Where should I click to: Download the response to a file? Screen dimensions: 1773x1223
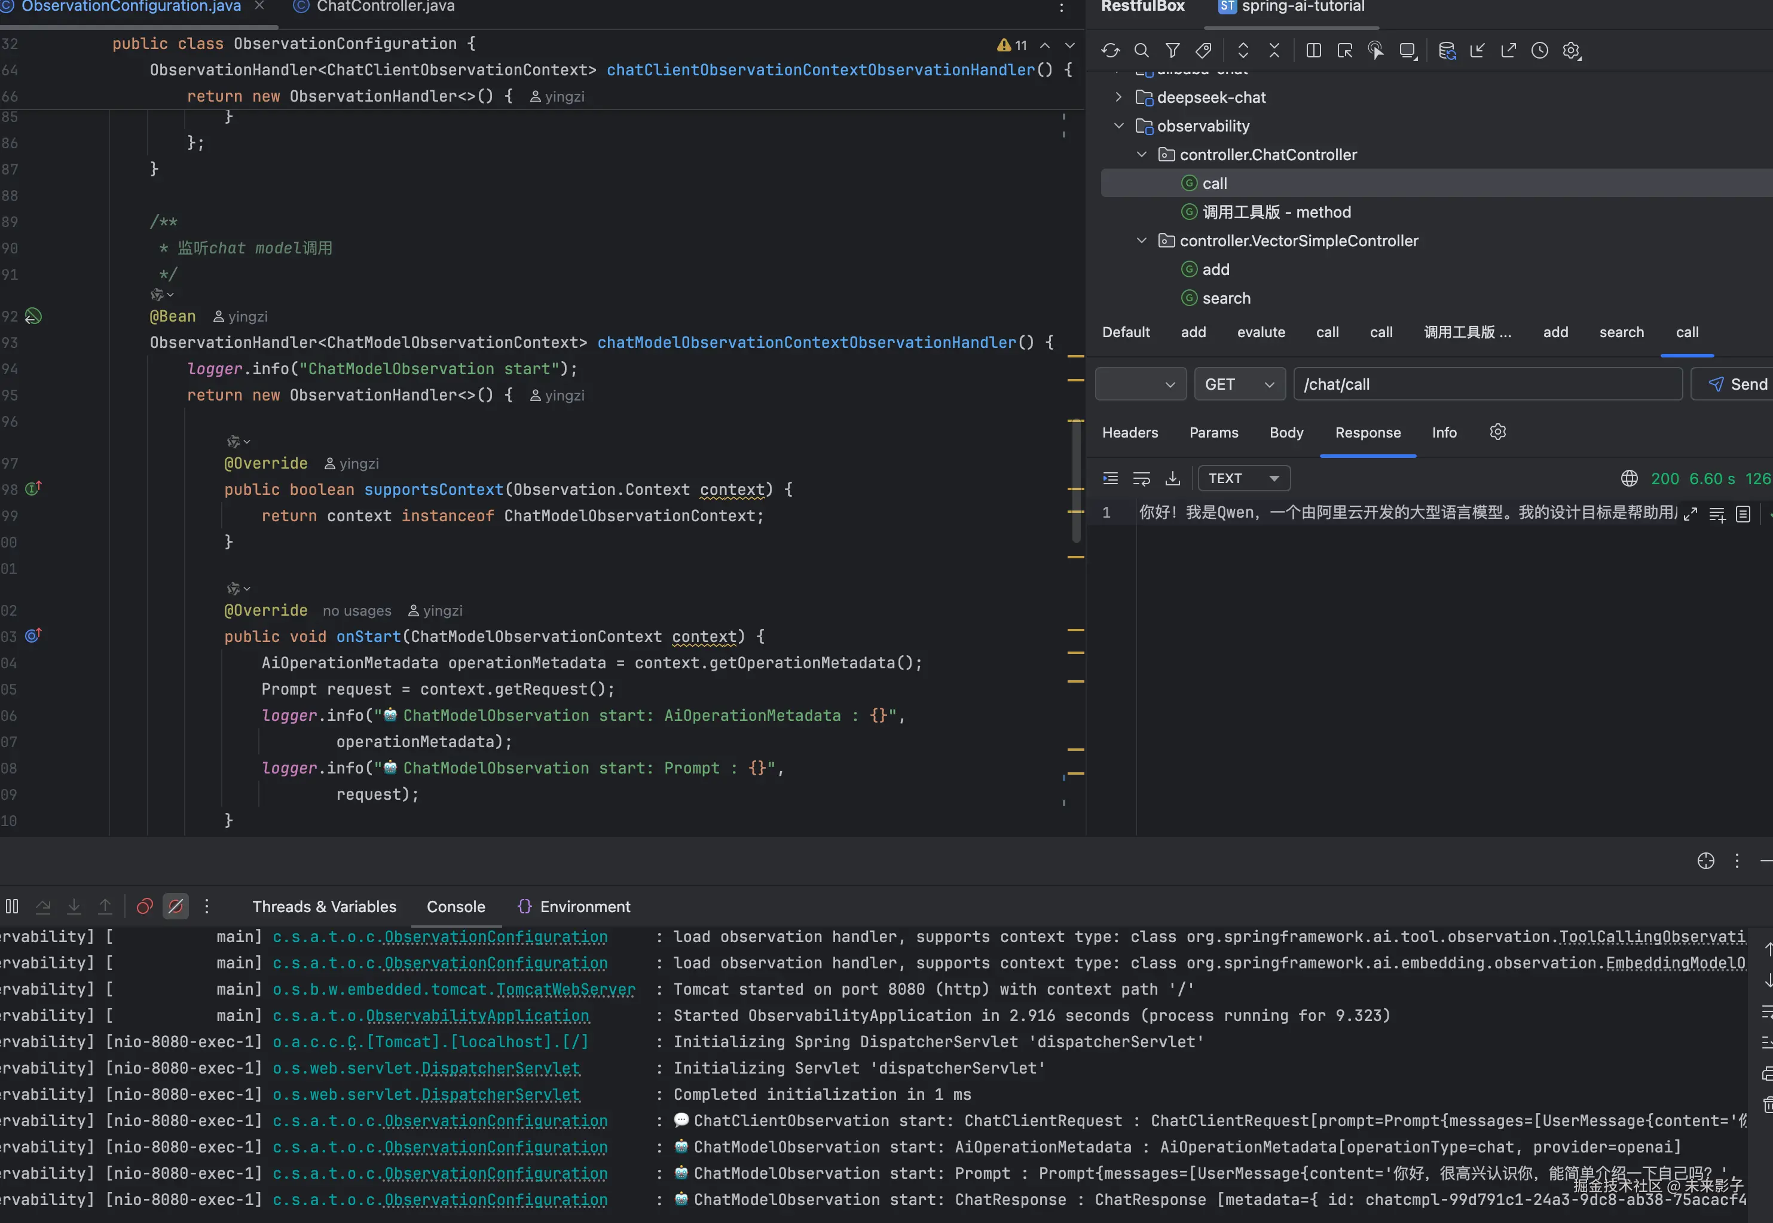1172,479
